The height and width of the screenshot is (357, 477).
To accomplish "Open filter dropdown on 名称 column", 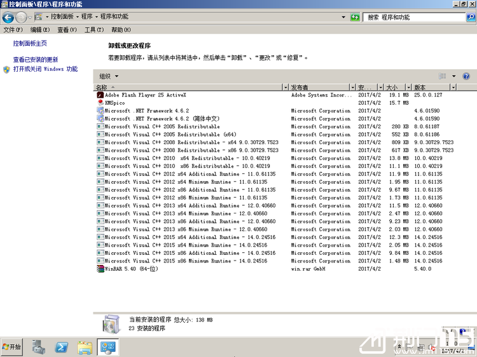I will 286,87.
